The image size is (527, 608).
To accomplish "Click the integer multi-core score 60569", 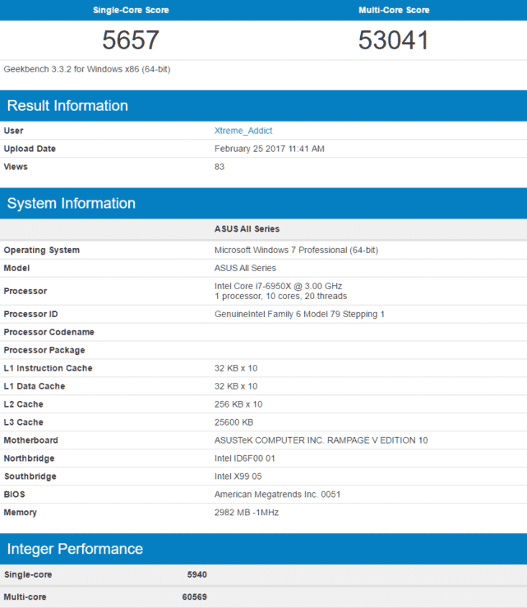I will click(x=194, y=596).
